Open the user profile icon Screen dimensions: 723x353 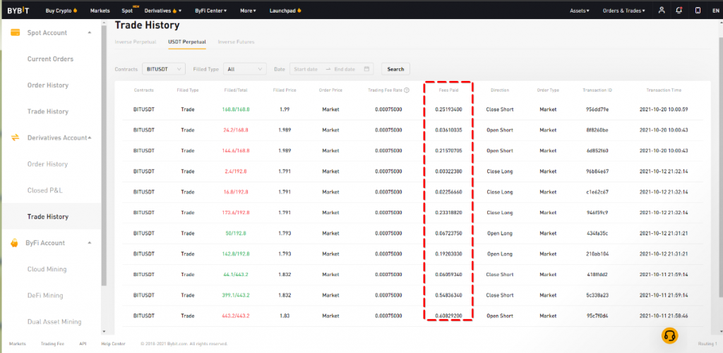pyautogui.click(x=661, y=11)
